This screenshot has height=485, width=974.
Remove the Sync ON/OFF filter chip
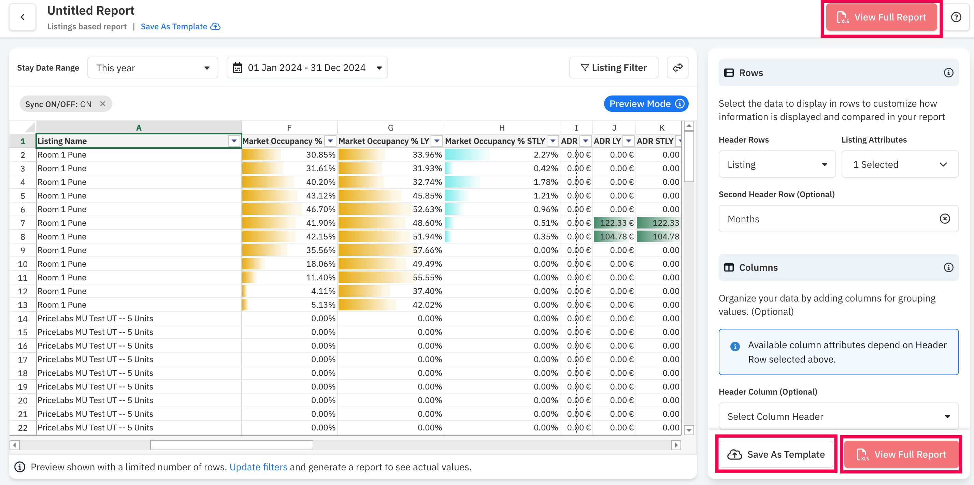tap(102, 104)
